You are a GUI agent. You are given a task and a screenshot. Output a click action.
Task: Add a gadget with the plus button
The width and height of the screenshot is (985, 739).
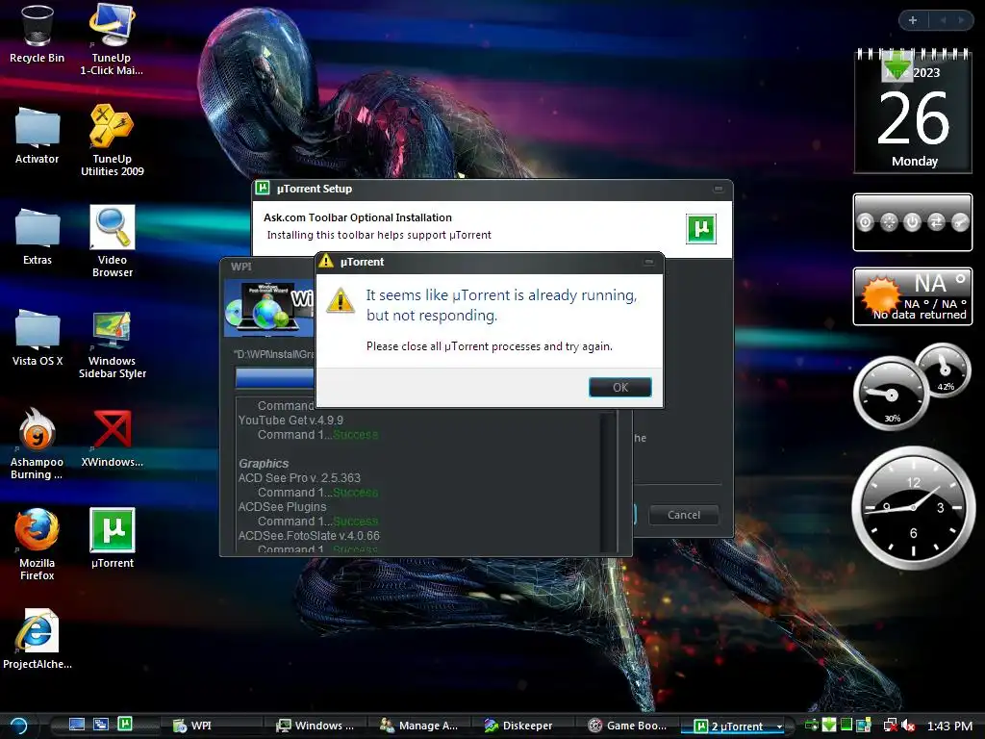pyautogui.click(x=913, y=20)
